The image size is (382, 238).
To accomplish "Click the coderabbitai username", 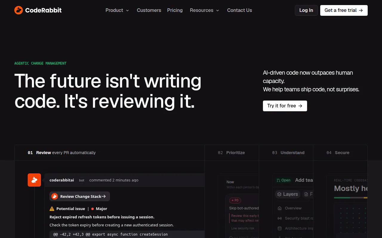I will (62, 180).
